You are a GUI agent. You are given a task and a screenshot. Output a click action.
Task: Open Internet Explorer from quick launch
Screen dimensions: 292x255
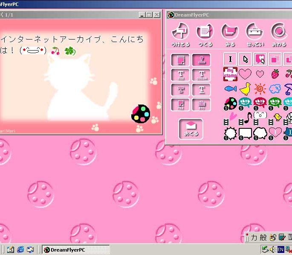(x=20, y=250)
